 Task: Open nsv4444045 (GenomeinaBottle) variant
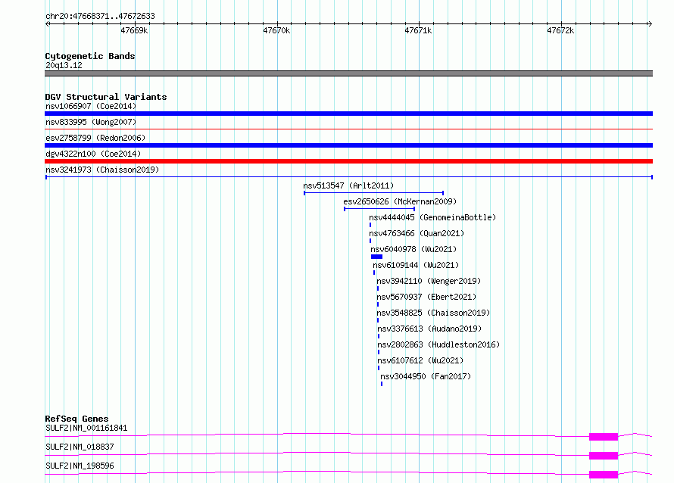(432, 217)
